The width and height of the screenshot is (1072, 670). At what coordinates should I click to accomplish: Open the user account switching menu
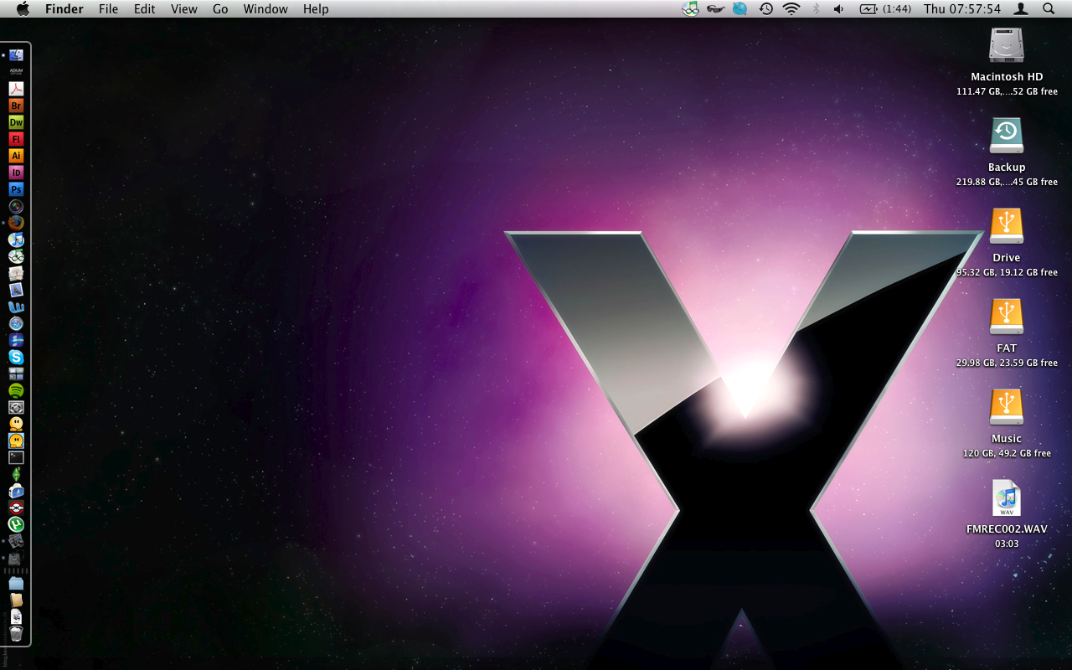(x=1022, y=9)
